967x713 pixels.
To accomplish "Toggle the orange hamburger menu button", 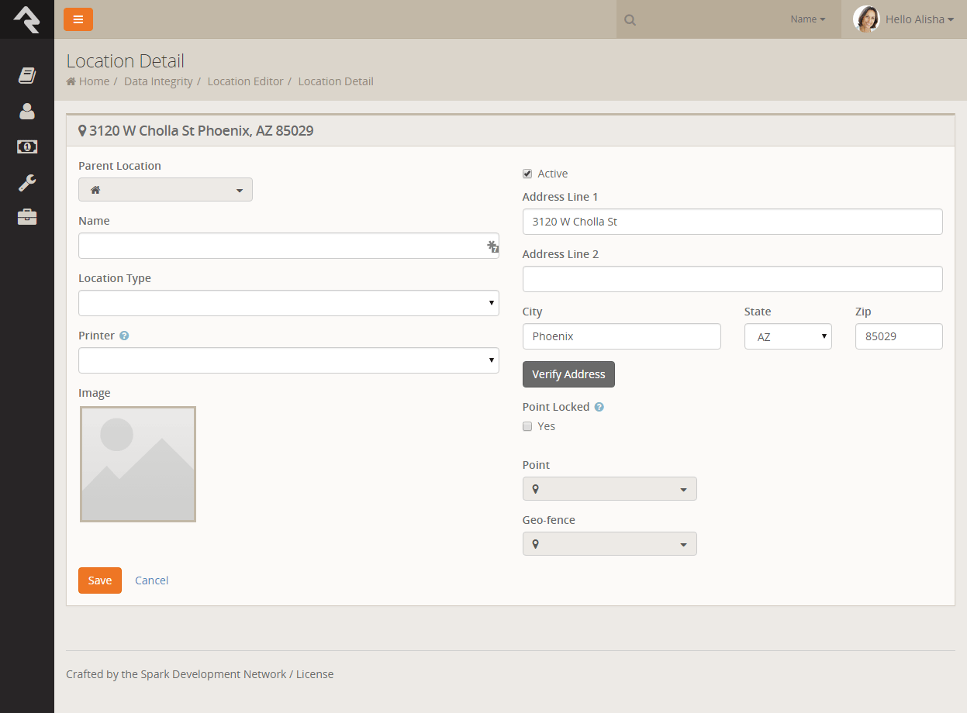I will coord(78,19).
